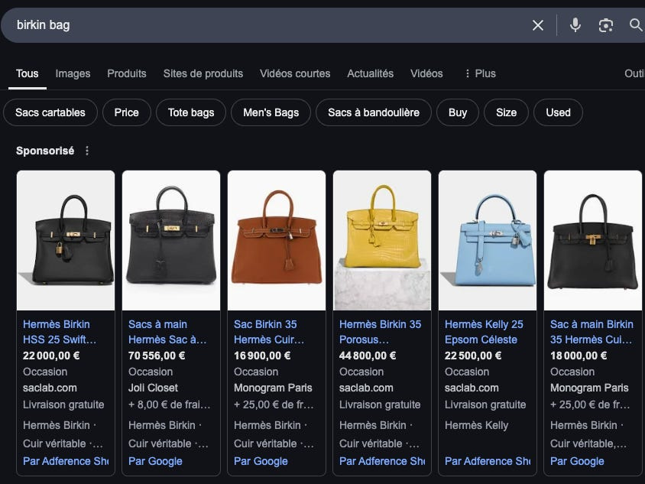Click the + 8,00 € de frais shipping text
This screenshot has height=484, width=645.
(x=169, y=405)
